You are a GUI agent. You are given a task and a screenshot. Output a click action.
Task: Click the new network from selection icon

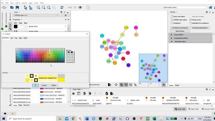point(88,7)
